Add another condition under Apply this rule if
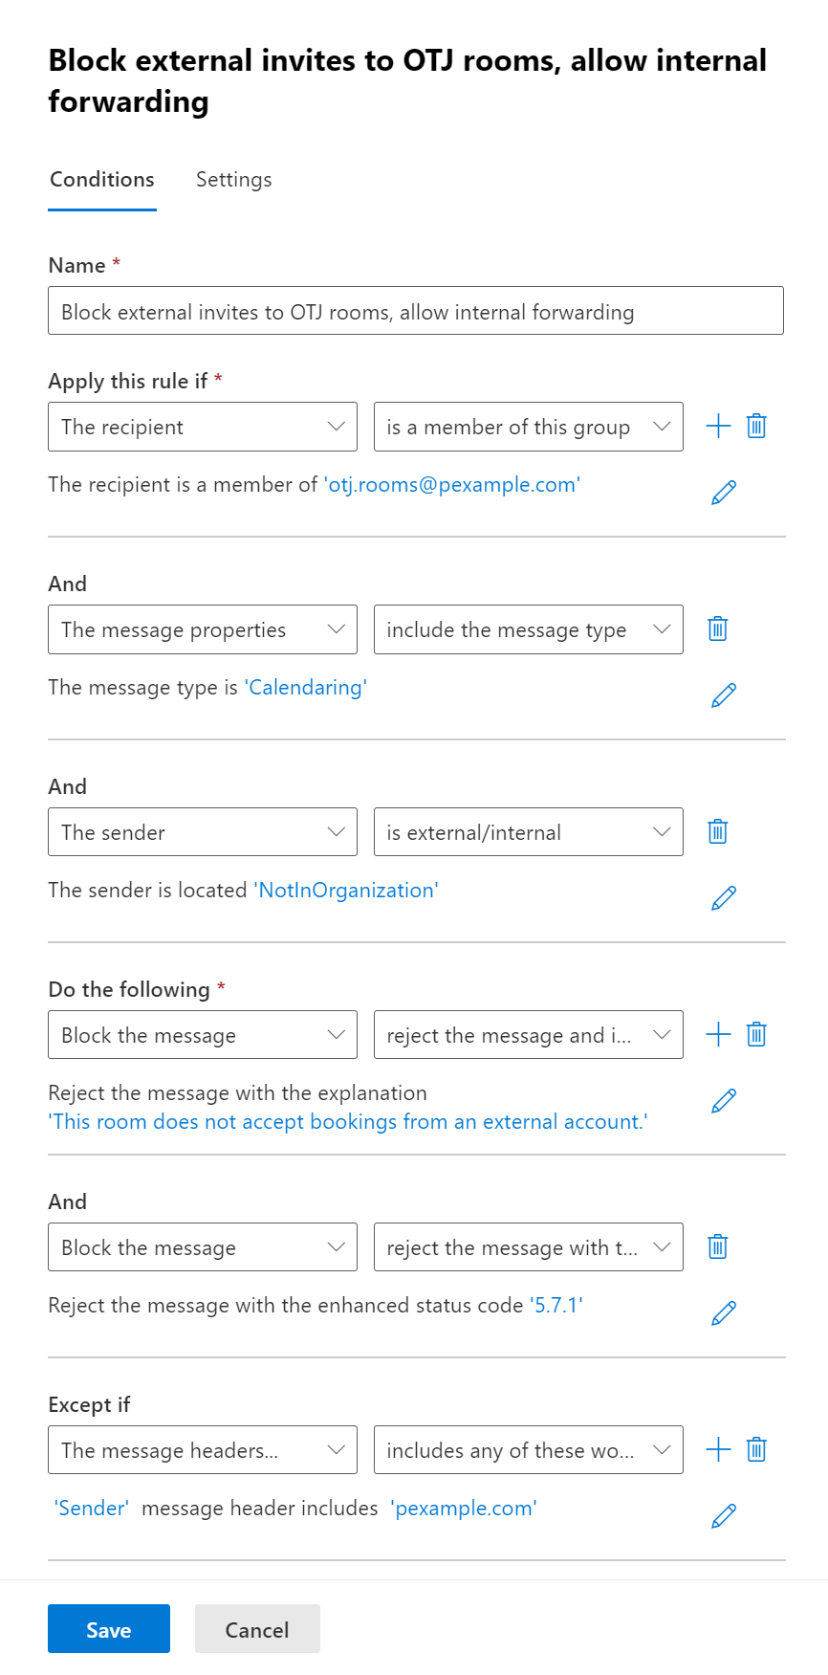 [718, 427]
